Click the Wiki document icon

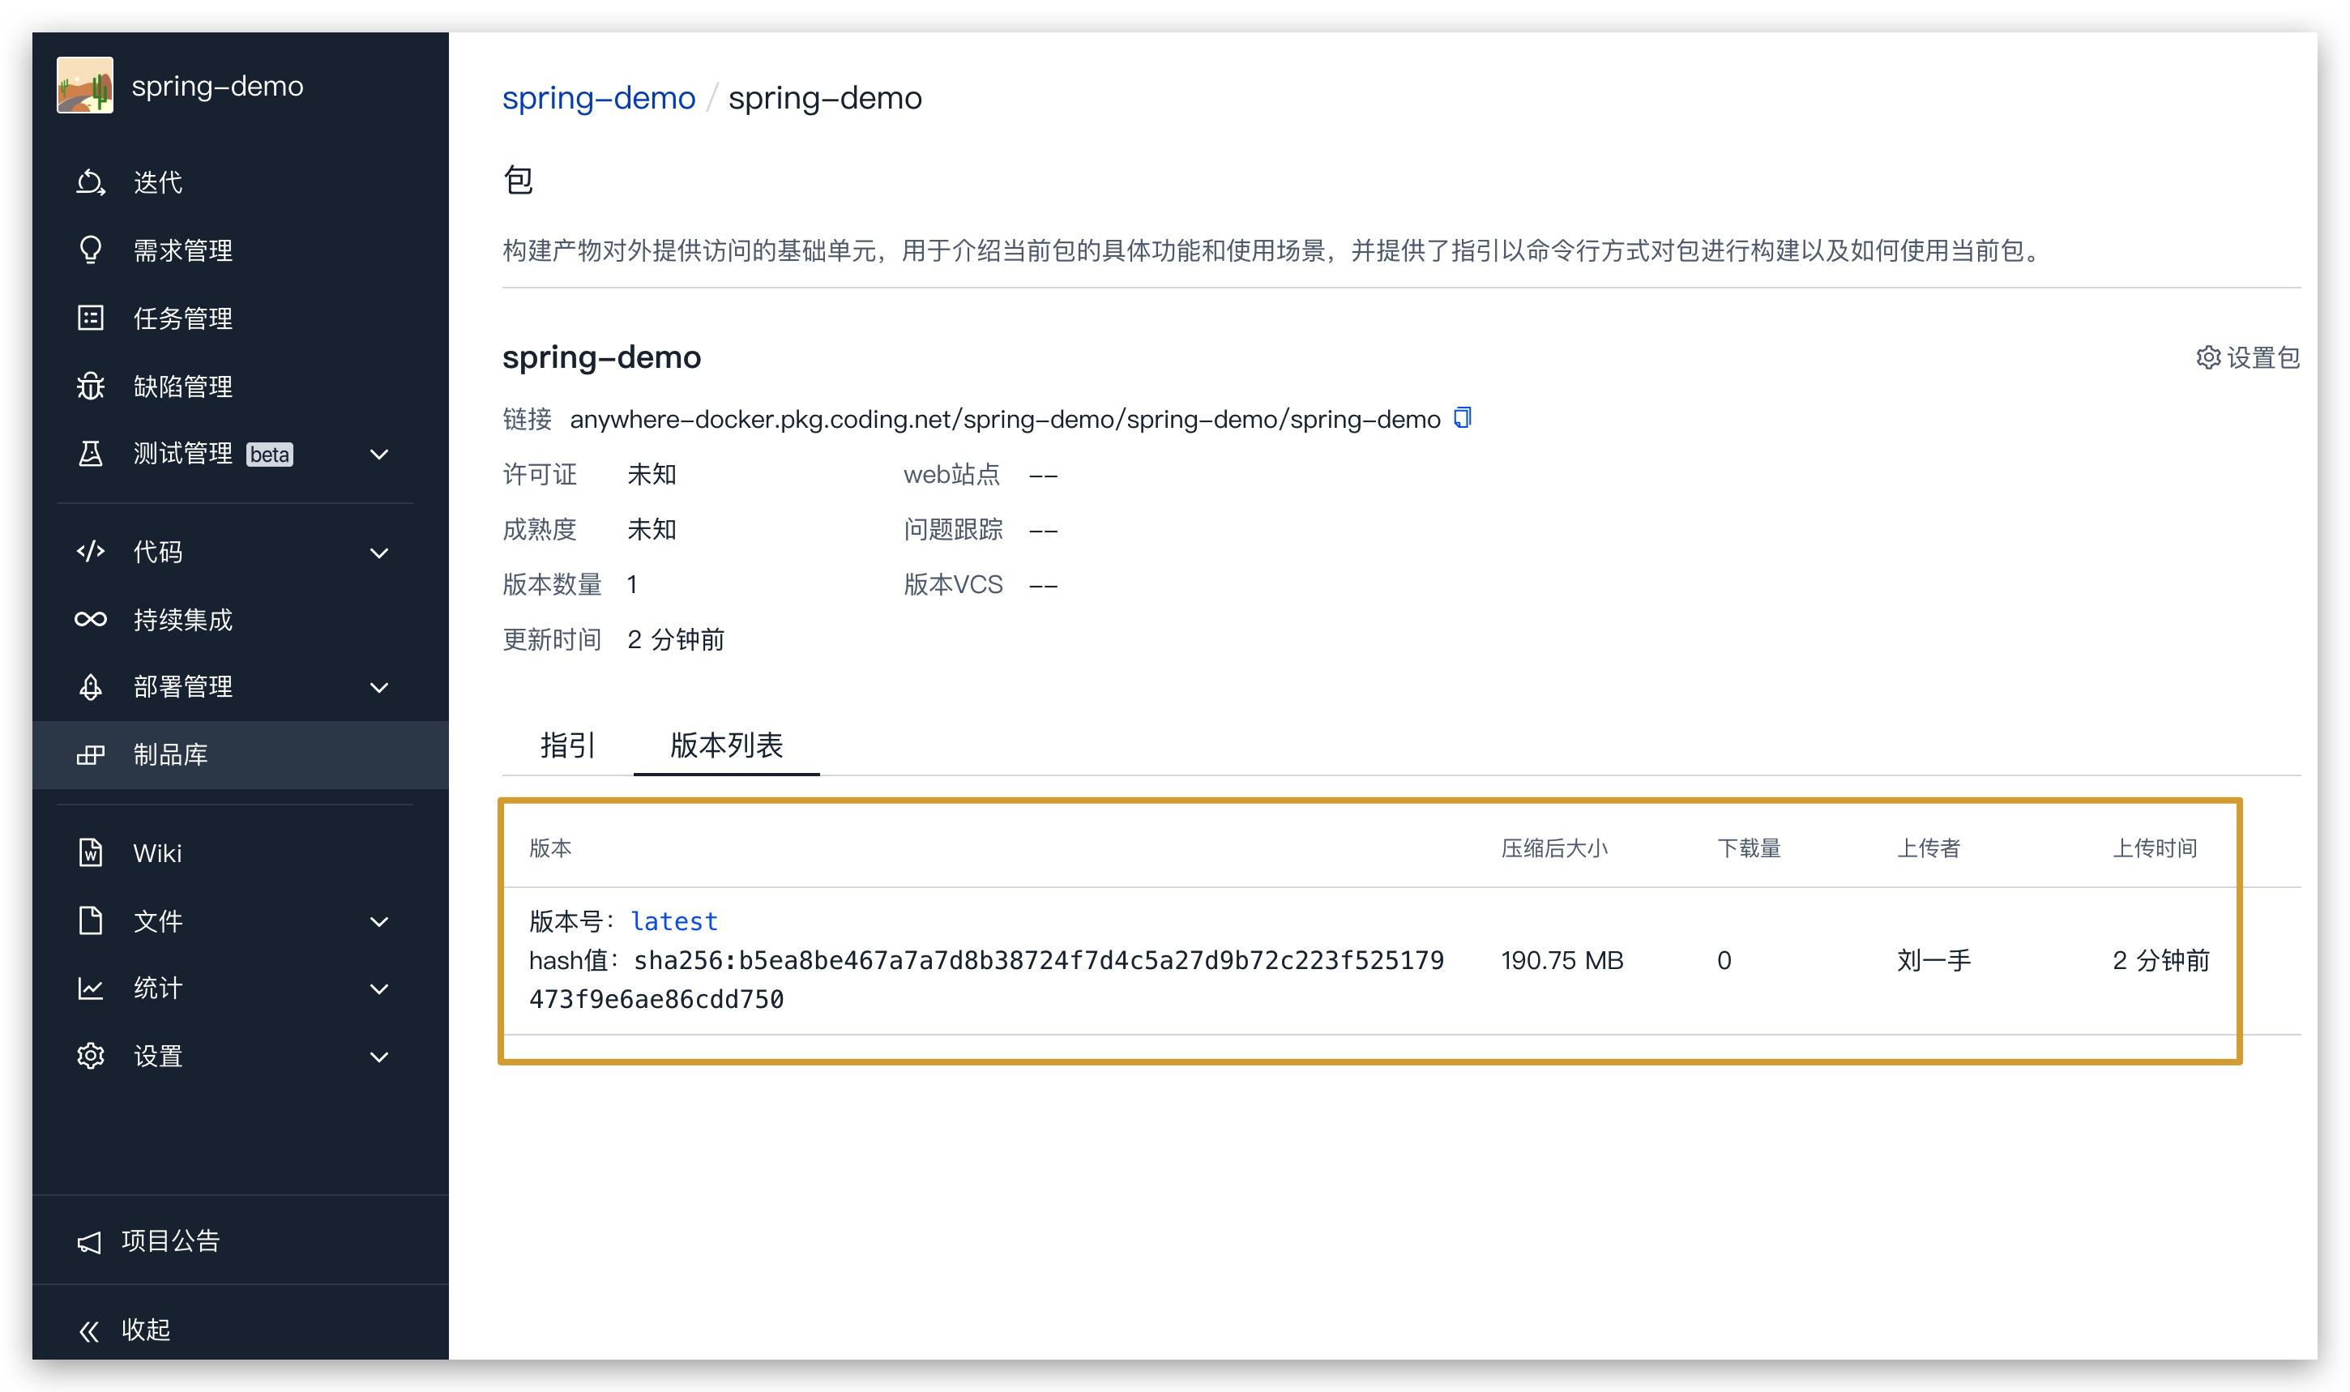[90, 852]
